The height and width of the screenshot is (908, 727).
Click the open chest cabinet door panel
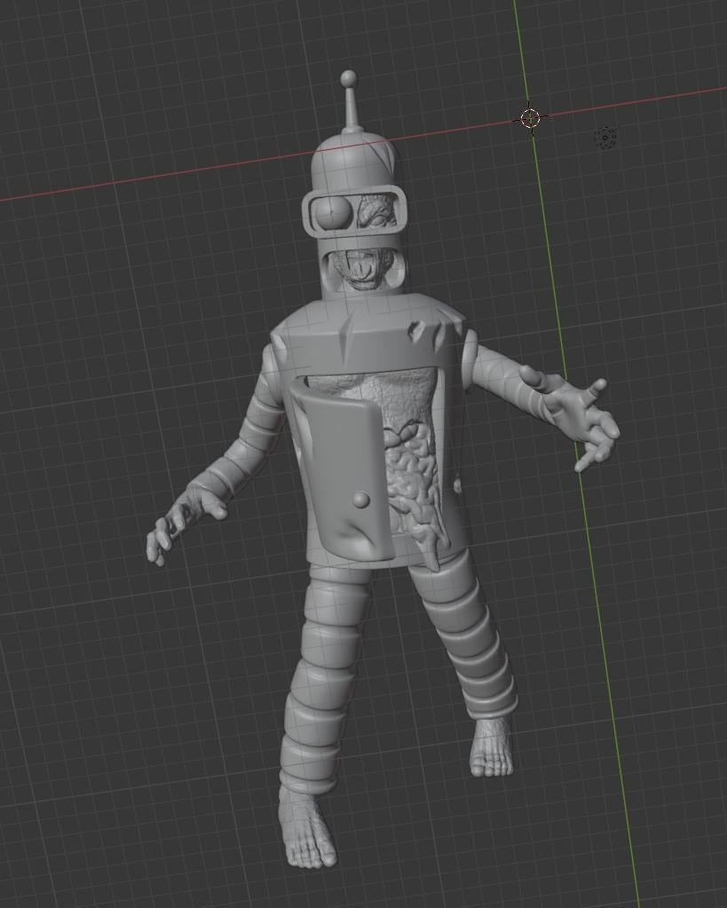pos(343,474)
